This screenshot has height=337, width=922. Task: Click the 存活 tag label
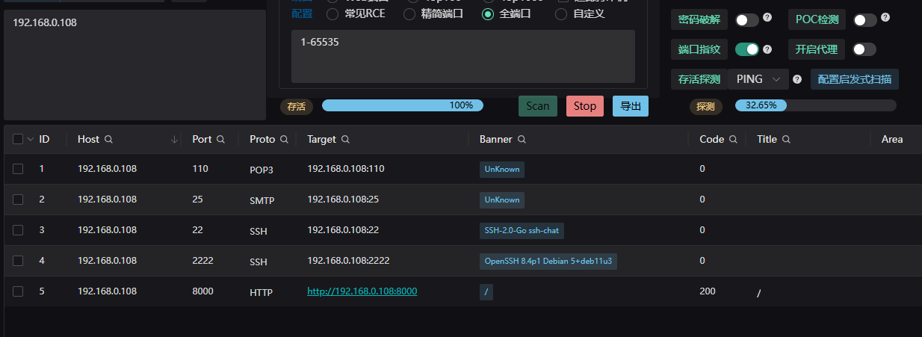(297, 106)
